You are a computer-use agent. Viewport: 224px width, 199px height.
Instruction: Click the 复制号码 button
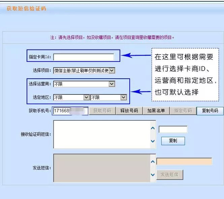[x=210, y=111]
